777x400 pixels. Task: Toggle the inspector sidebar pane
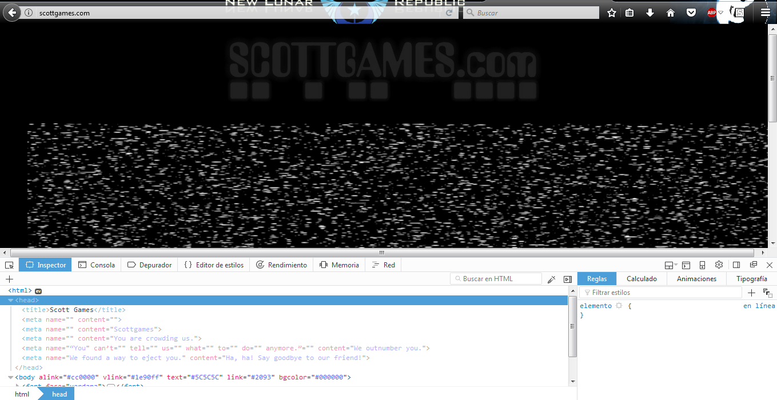(x=567, y=279)
